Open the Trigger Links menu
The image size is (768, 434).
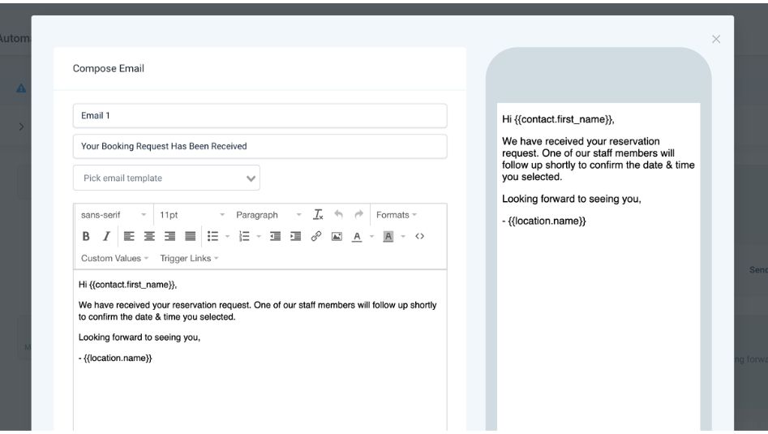pyautogui.click(x=189, y=258)
